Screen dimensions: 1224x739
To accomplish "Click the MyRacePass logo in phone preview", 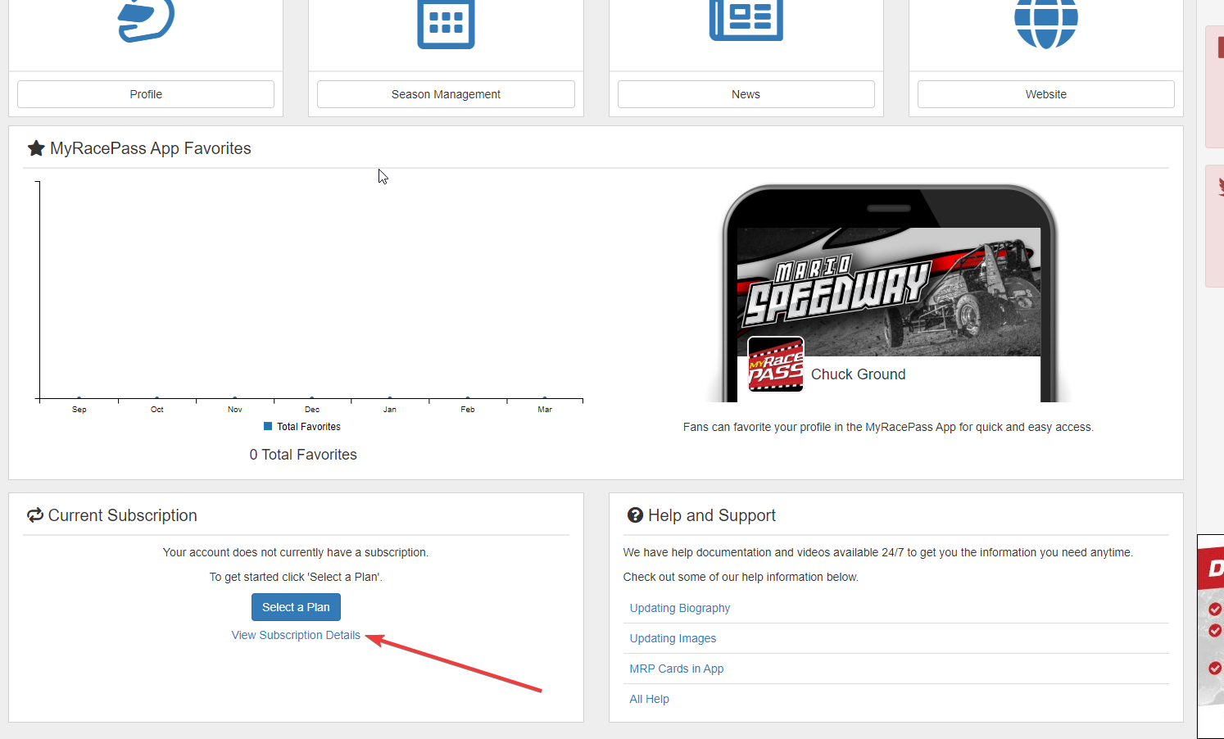I will coord(776,365).
